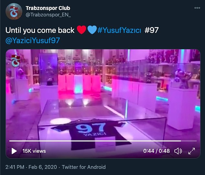
Task: Click the Trabzonspor Club profile avatar
Action: [14, 12]
